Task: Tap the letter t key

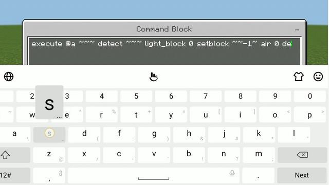Action: [x=136, y=115]
